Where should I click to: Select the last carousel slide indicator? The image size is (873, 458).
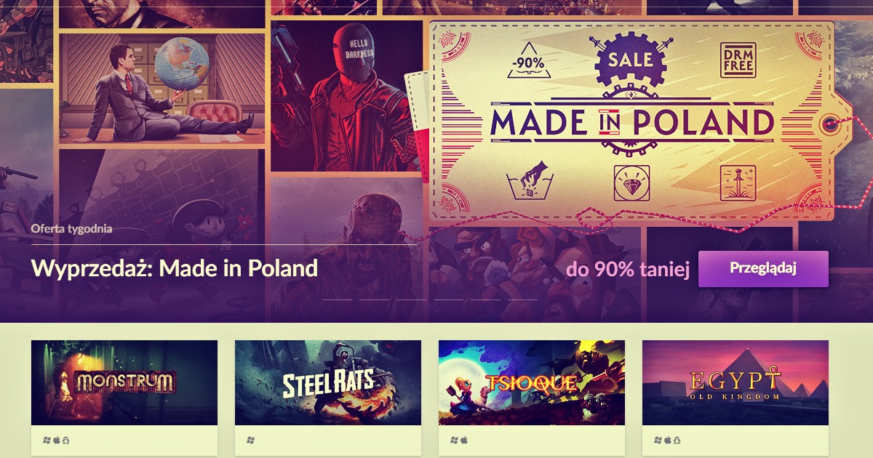[x=522, y=300]
